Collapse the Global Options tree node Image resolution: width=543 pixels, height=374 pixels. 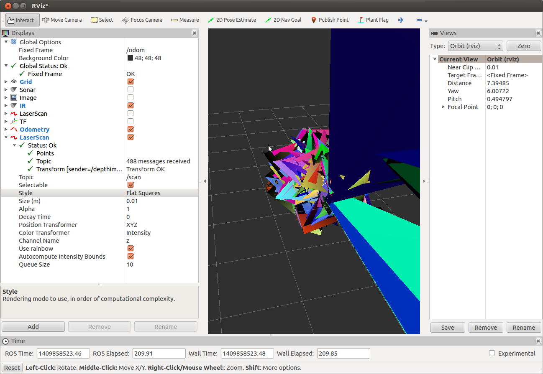(x=6, y=42)
